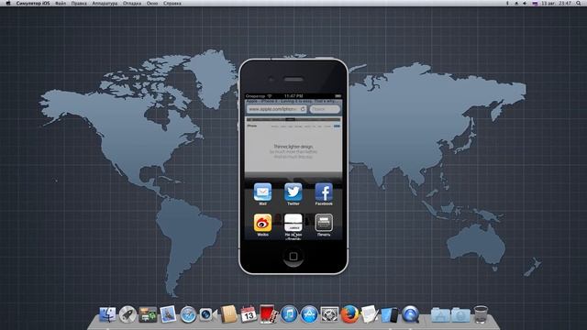Click the menu bar clock showing 23:47
The height and width of the screenshot is (330, 587).
click(x=557, y=3)
